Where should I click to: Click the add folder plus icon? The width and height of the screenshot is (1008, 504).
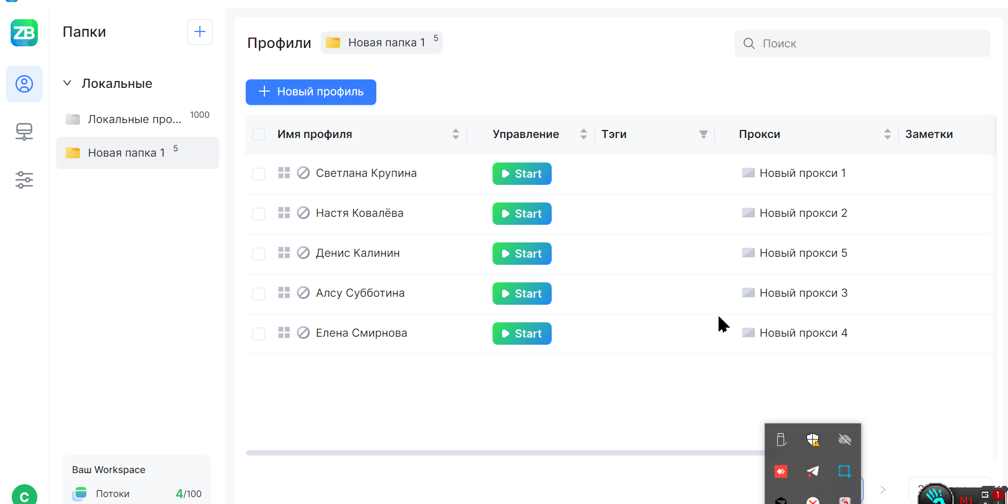[x=200, y=32]
